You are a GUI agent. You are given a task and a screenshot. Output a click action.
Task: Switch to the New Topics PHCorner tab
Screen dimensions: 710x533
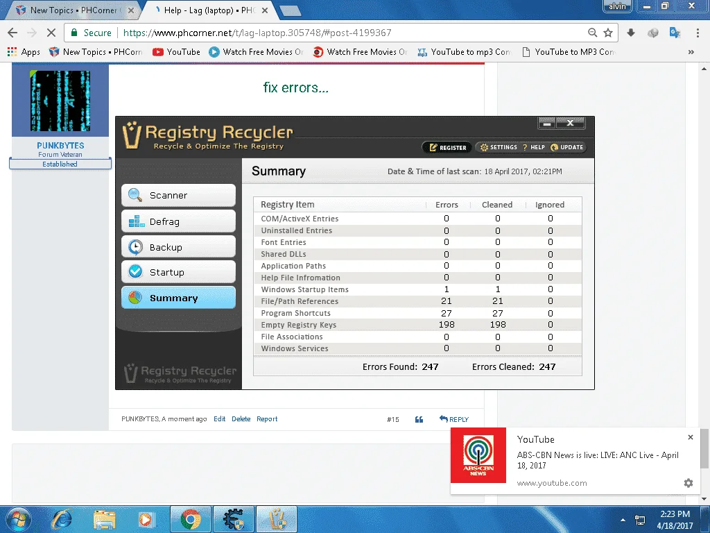(x=72, y=10)
